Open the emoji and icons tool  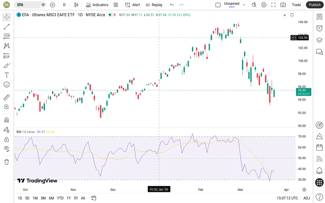(x=7, y=85)
